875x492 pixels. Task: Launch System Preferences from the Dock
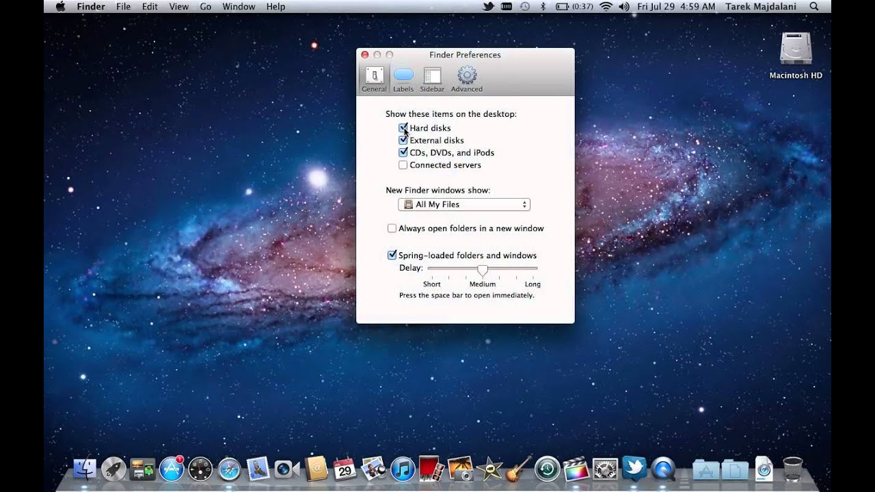coord(604,469)
